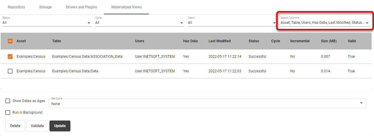Click the Update button
Viewport: 374px width, 136px height.
point(60,126)
